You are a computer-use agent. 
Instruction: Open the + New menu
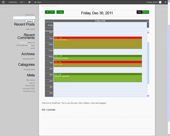coord(38,2)
